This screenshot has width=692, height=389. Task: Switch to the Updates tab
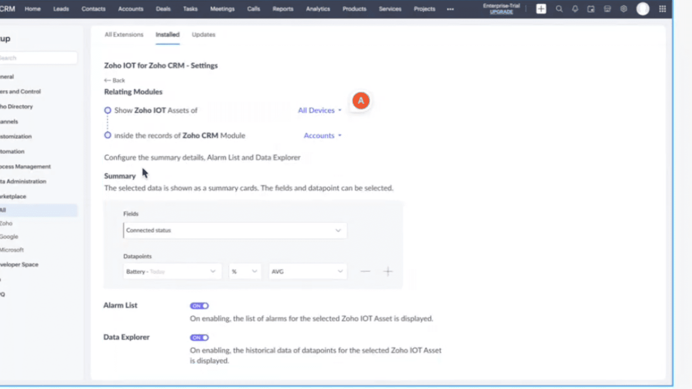pos(204,34)
